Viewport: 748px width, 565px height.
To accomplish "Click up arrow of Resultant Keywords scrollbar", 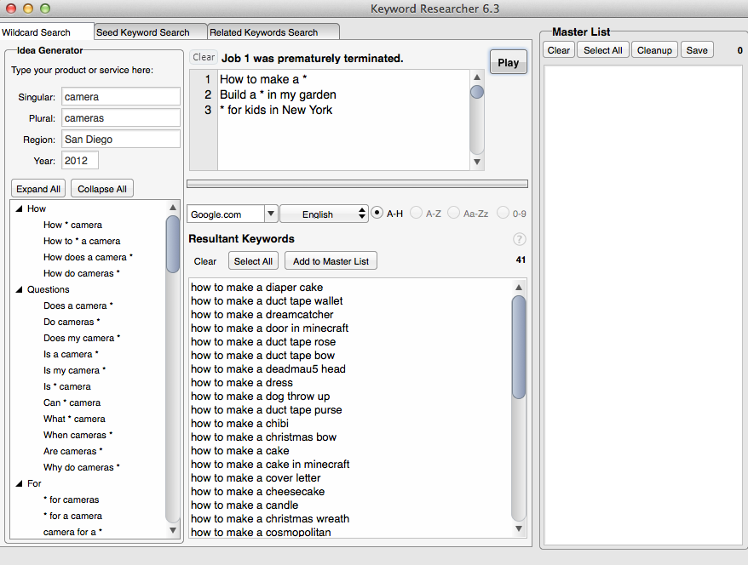I will tap(519, 288).
